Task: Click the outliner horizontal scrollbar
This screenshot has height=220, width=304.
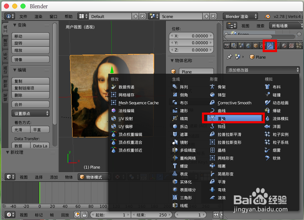Action: (248, 37)
